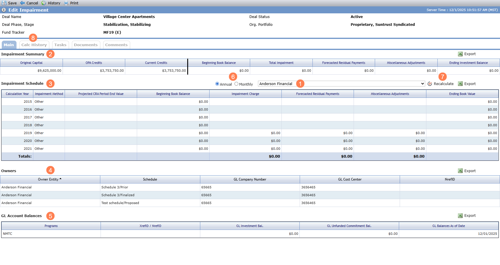Screen dimensions: 500x265
Task: Click the Print printer icon
Action: (x=66, y=3)
